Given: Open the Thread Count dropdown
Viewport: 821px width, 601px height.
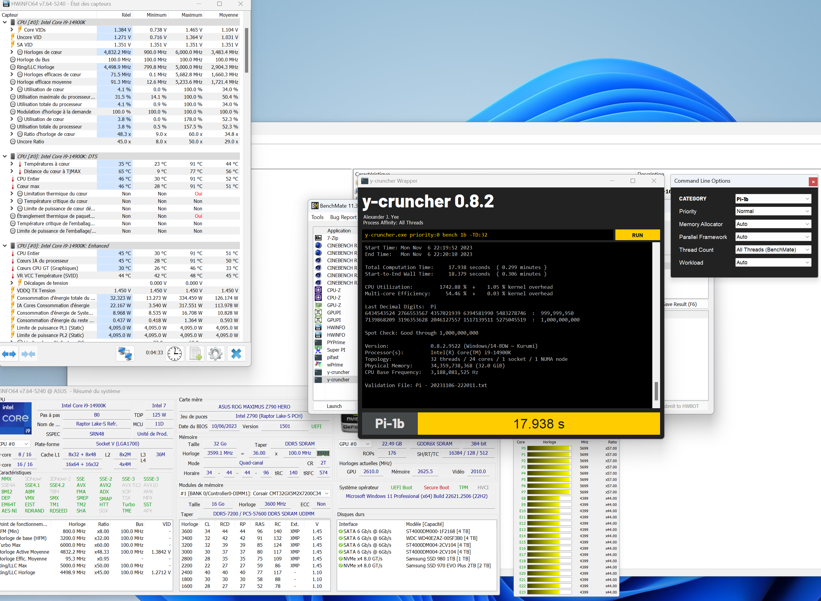Looking at the screenshot, I should (x=773, y=250).
